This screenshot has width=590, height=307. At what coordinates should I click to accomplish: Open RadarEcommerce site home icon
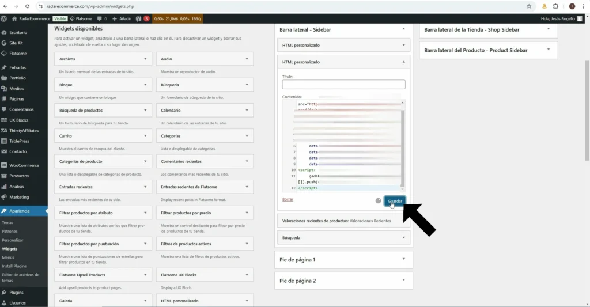[x=14, y=18]
